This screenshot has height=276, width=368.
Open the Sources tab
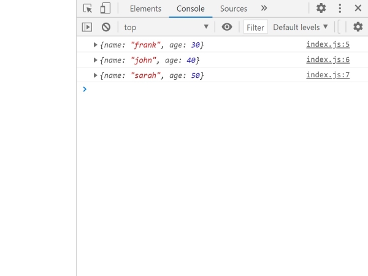234,9
